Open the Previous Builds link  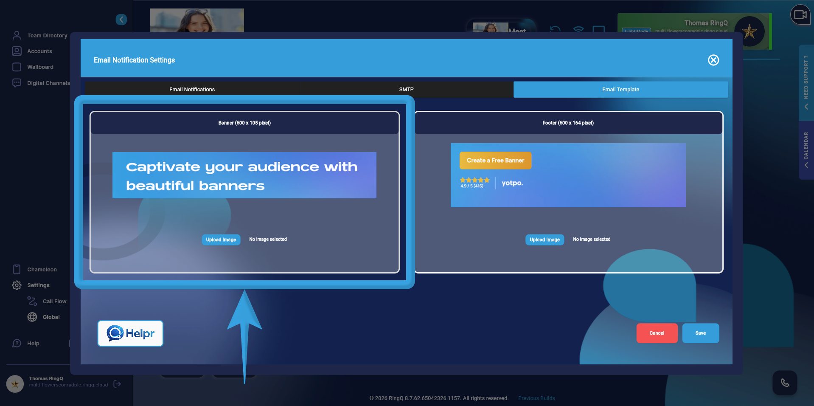click(x=536, y=398)
